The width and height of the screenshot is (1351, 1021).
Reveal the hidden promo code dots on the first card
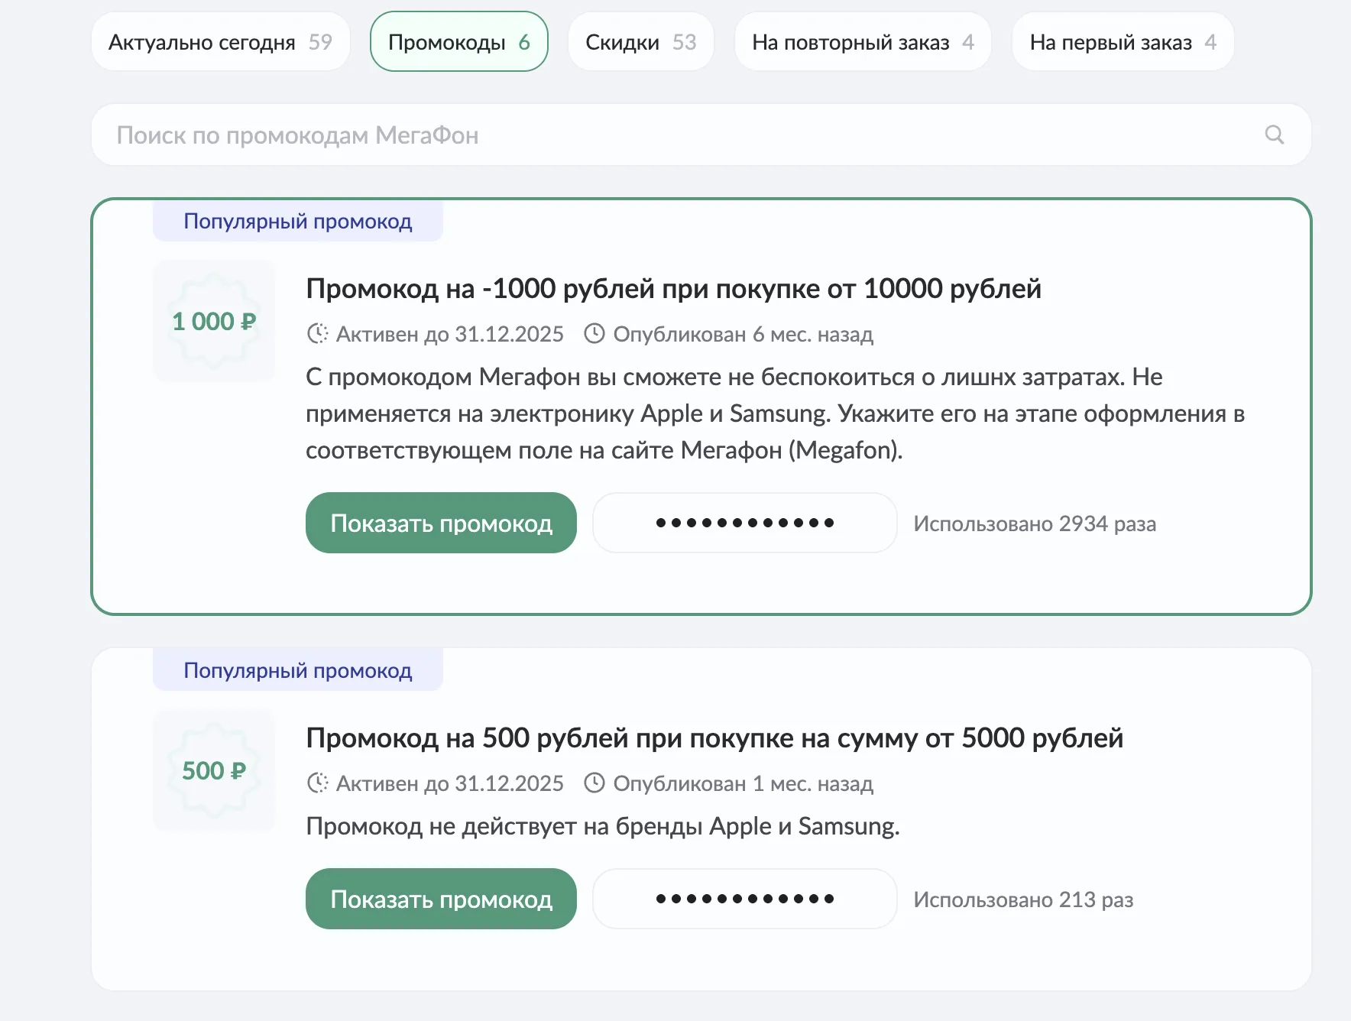744,523
